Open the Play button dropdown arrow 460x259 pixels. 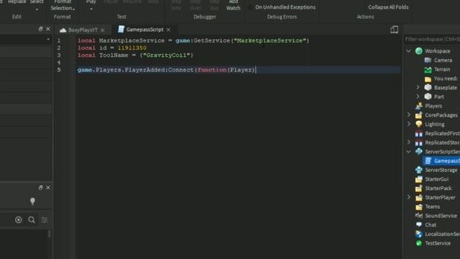(91, 9)
